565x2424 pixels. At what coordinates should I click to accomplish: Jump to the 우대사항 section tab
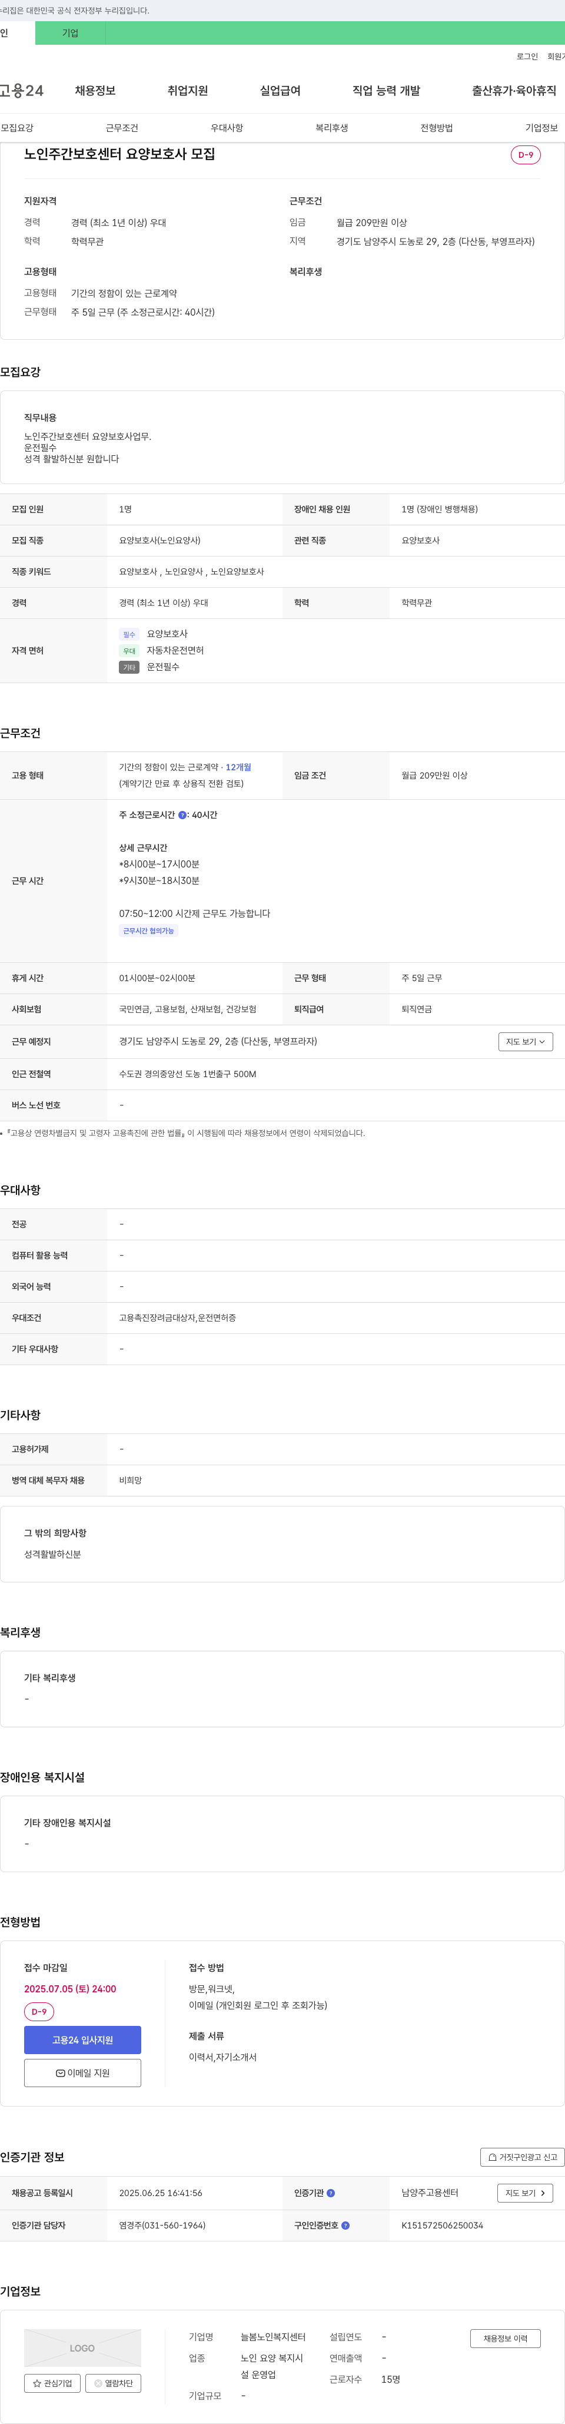(x=227, y=128)
